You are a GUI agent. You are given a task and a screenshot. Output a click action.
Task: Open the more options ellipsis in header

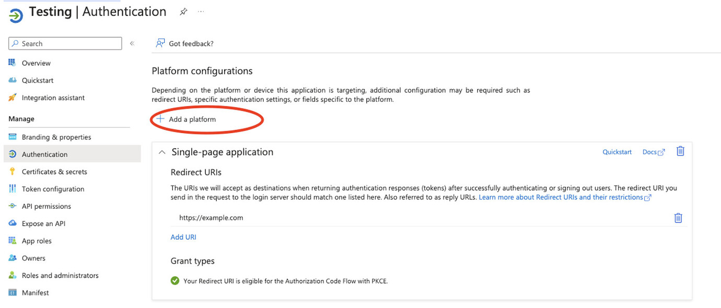click(x=201, y=11)
